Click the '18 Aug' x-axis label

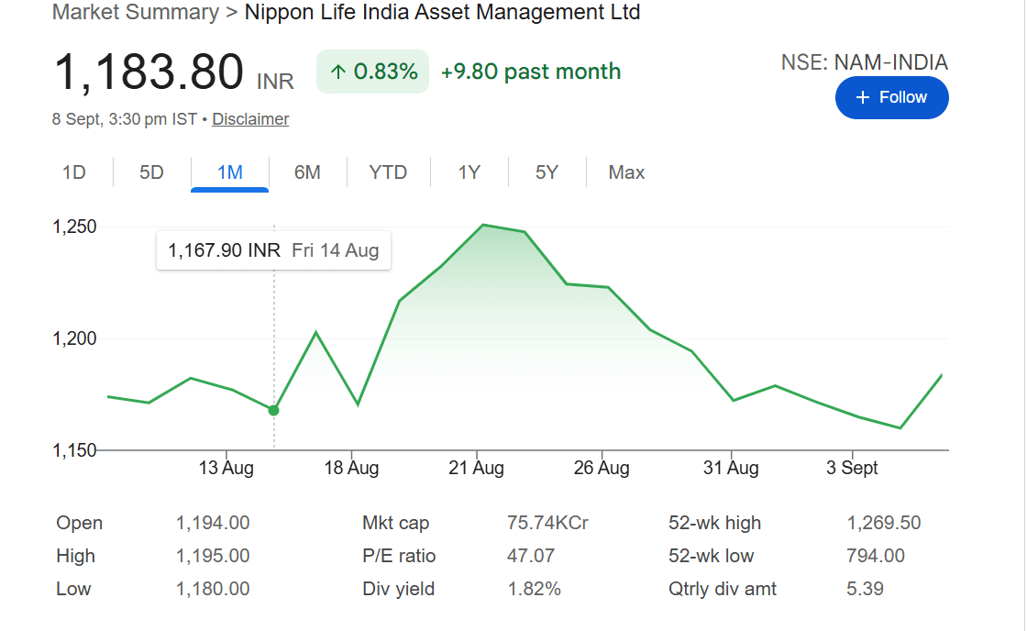click(x=351, y=468)
